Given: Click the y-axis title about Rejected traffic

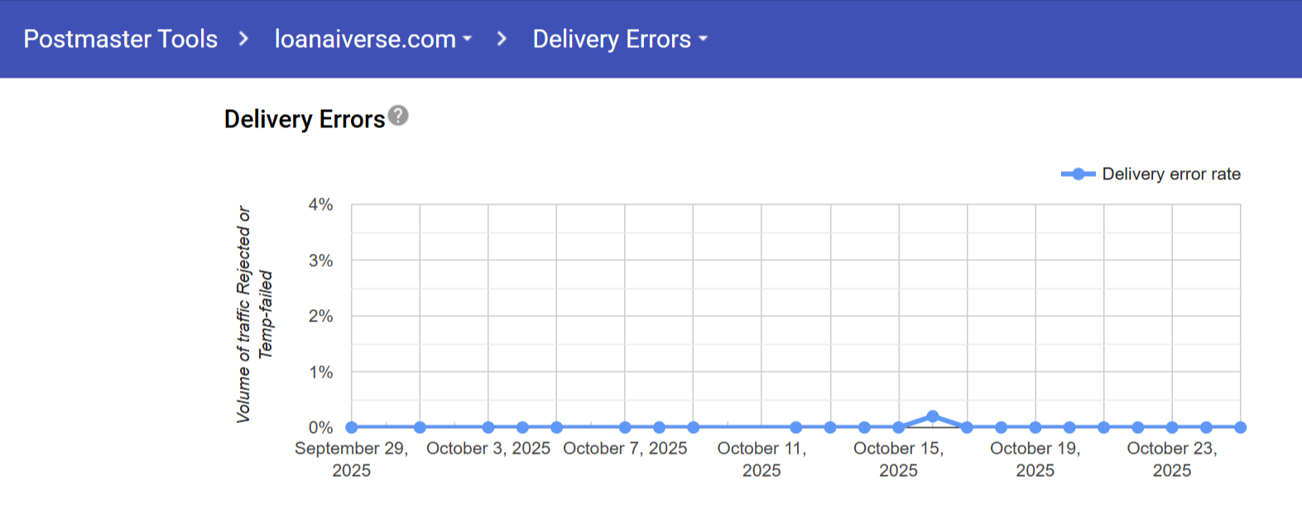Looking at the screenshot, I should pos(254,314).
